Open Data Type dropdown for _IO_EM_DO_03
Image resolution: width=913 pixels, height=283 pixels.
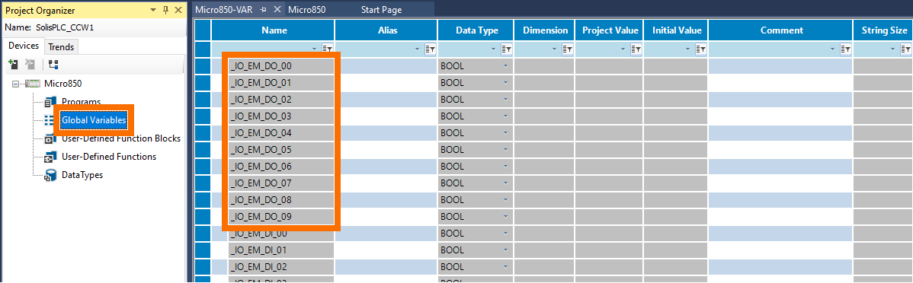pyautogui.click(x=505, y=116)
